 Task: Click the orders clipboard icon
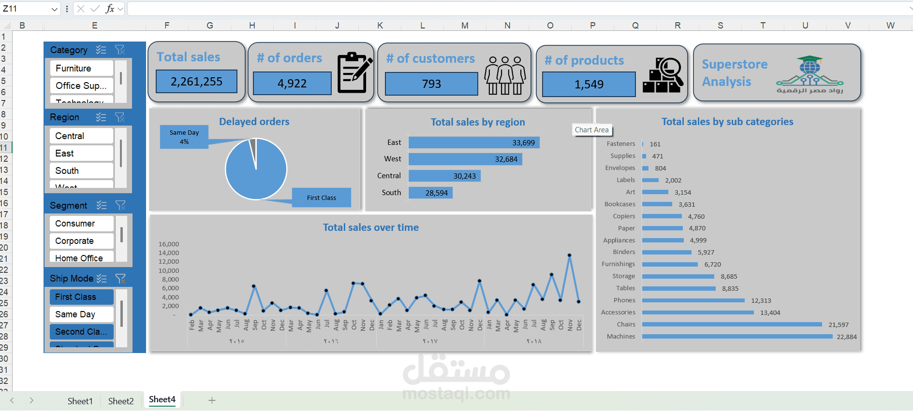pos(355,72)
